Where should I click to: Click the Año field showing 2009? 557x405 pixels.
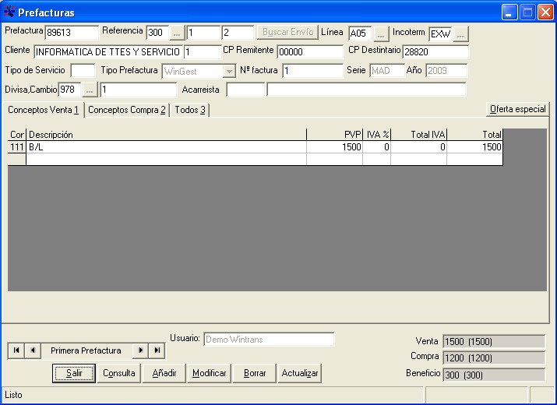pyautogui.click(x=447, y=71)
